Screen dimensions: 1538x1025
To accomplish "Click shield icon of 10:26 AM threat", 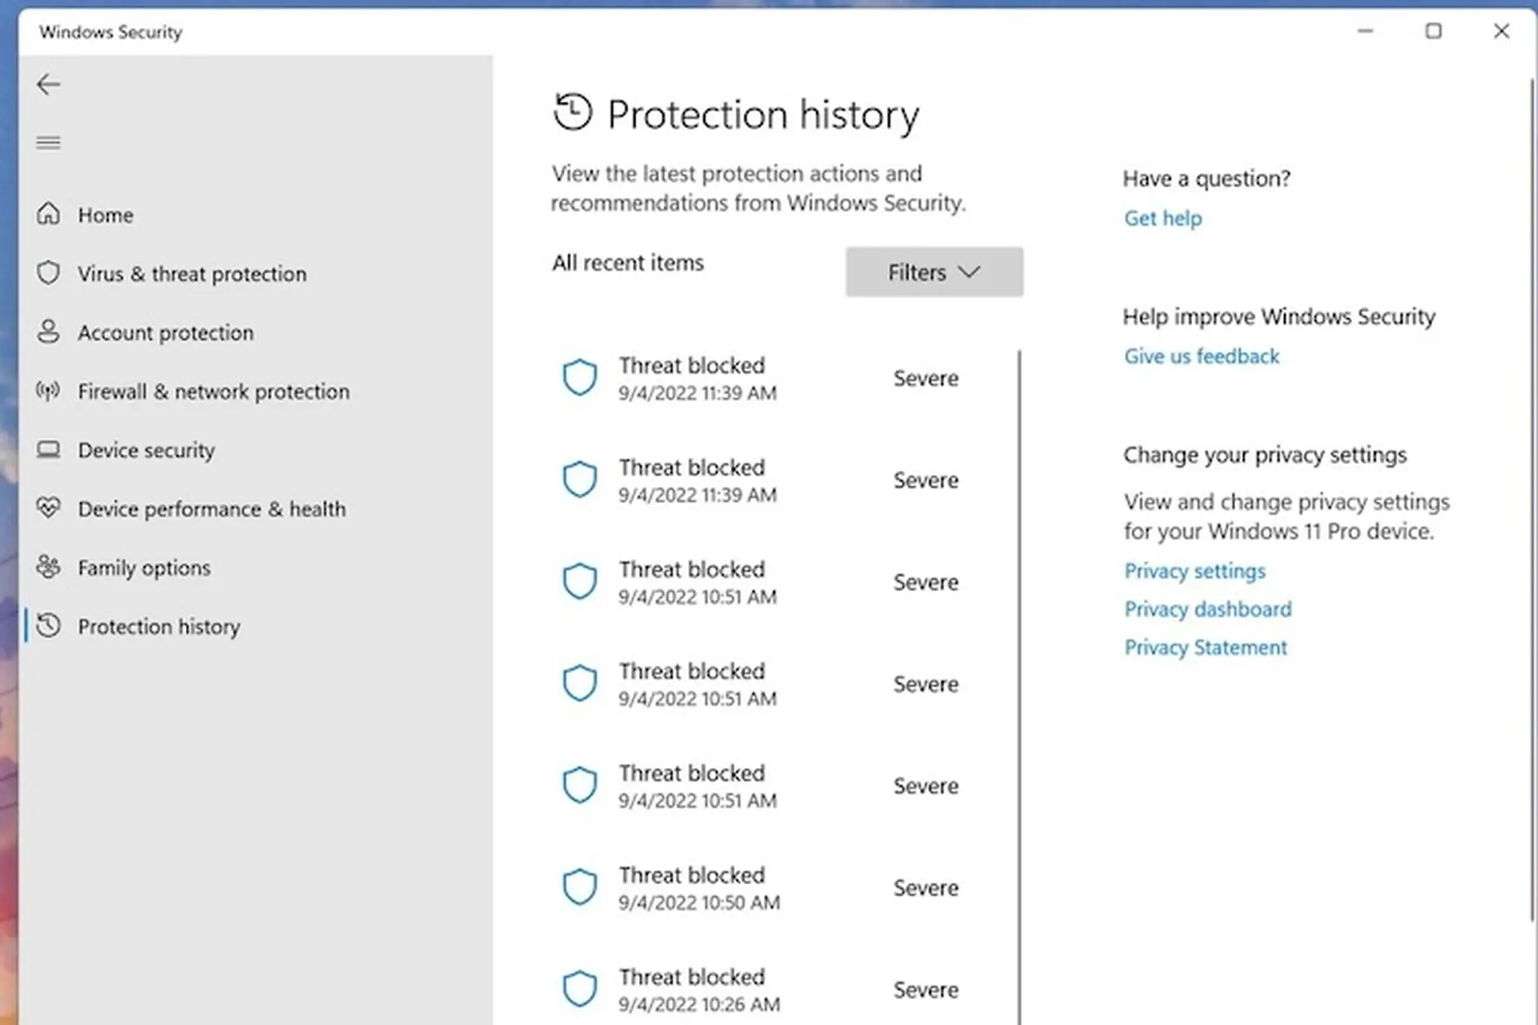I will tap(579, 989).
